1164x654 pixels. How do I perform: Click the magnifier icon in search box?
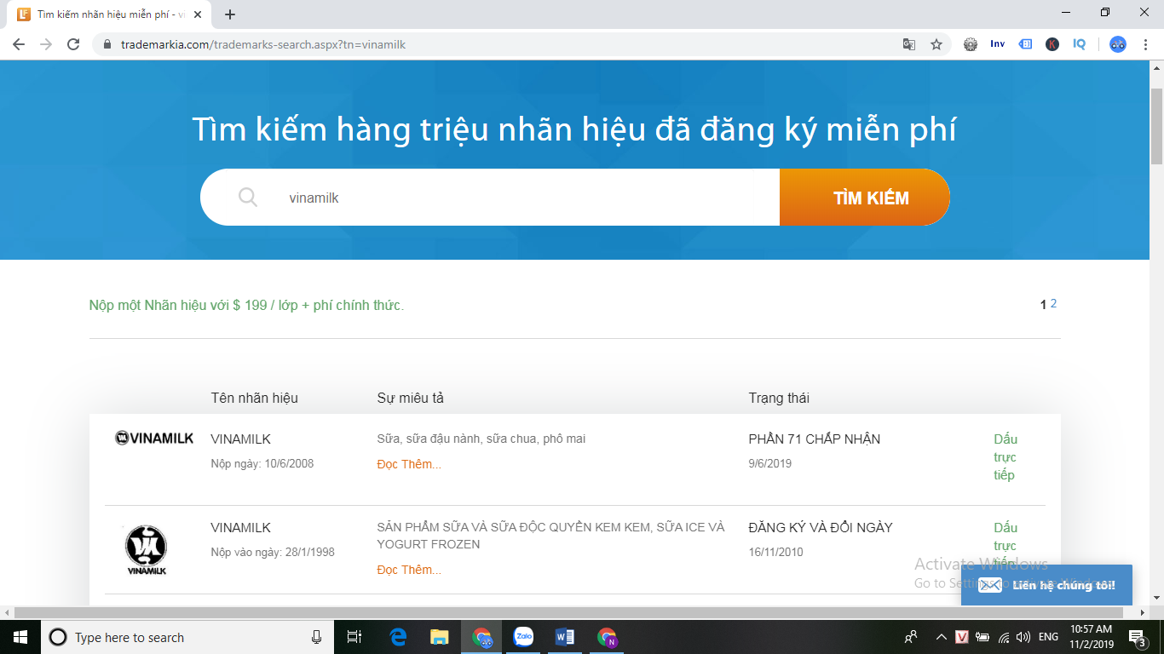coord(248,198)
